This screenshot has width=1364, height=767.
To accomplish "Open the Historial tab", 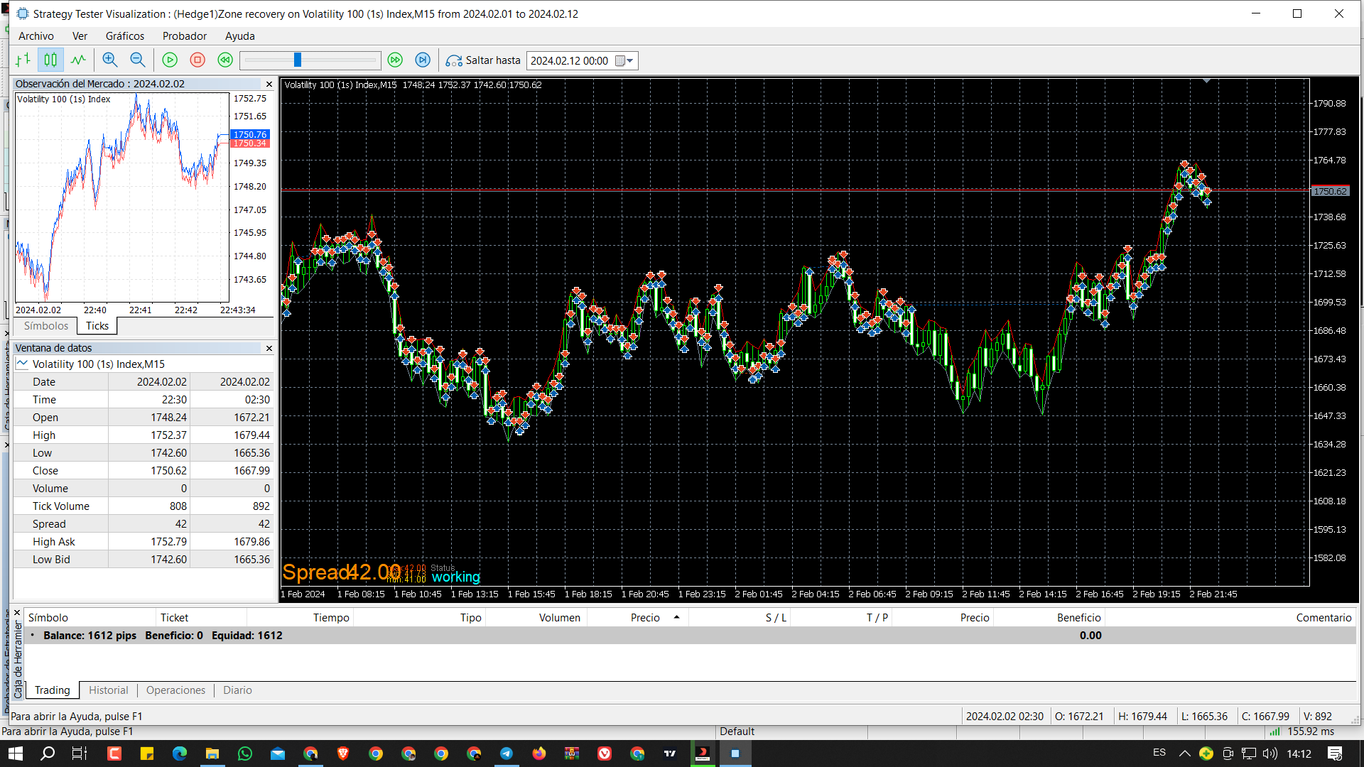I will pos(109,690).
